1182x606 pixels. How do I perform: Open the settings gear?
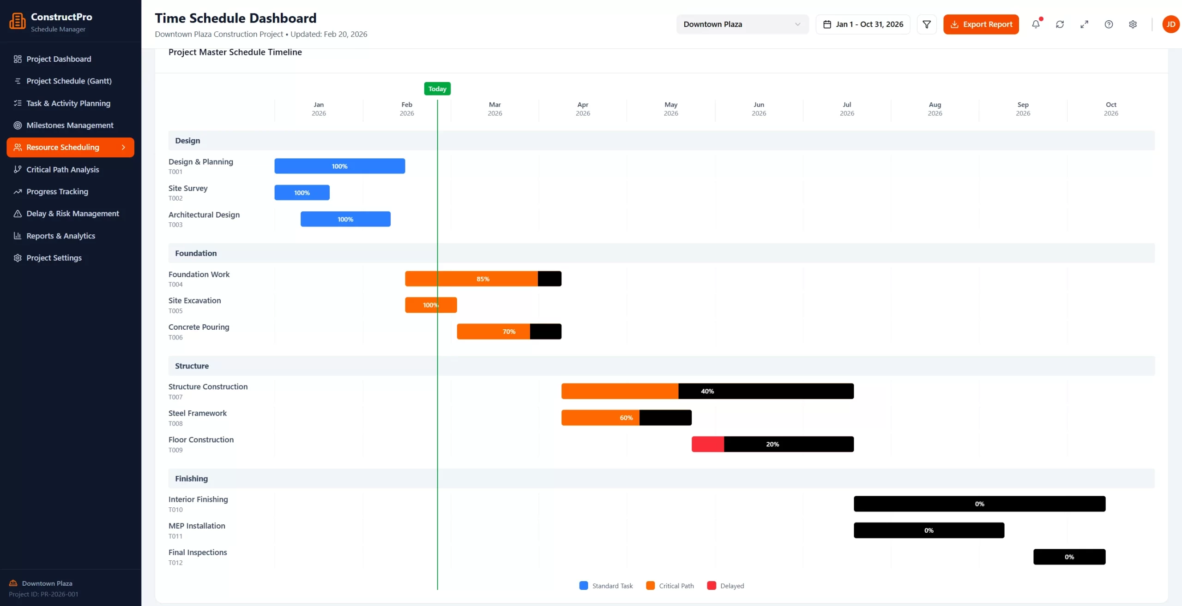[x=1133, y=24]
